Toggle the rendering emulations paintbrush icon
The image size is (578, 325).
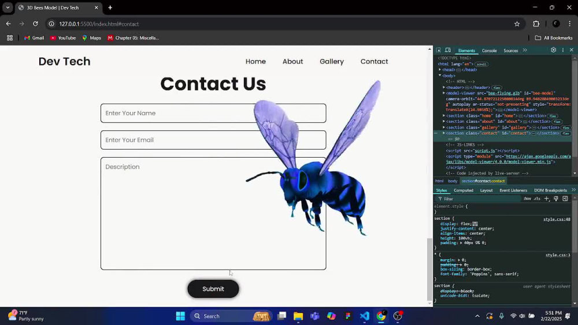pyautogui.click(x=556, y=199)
